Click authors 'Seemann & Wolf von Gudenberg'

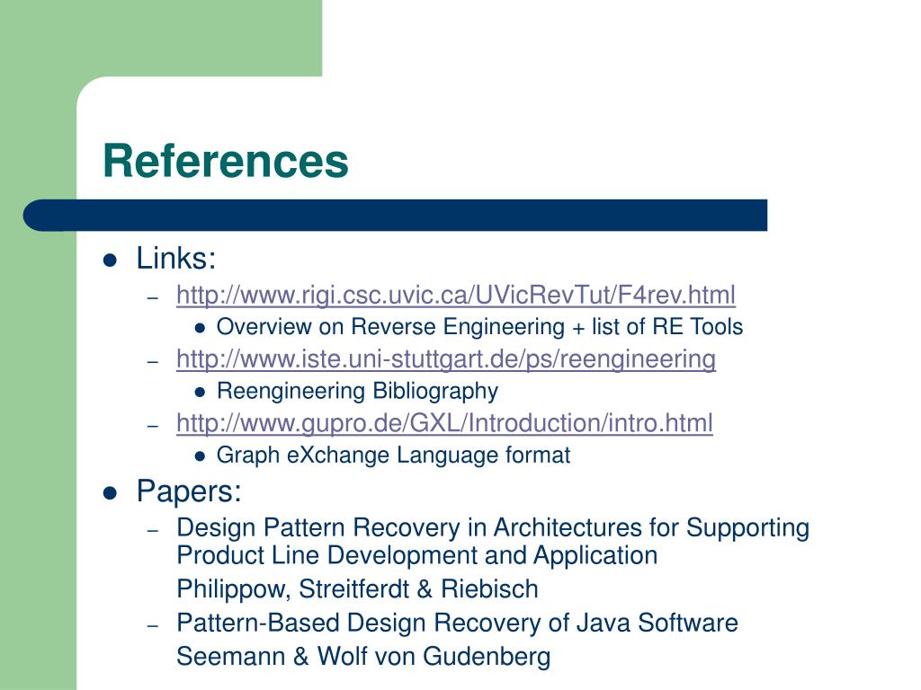click(363, 657)
